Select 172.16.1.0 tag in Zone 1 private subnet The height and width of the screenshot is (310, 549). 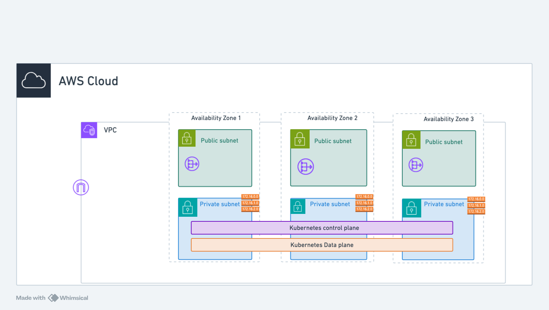coord(250,203)
